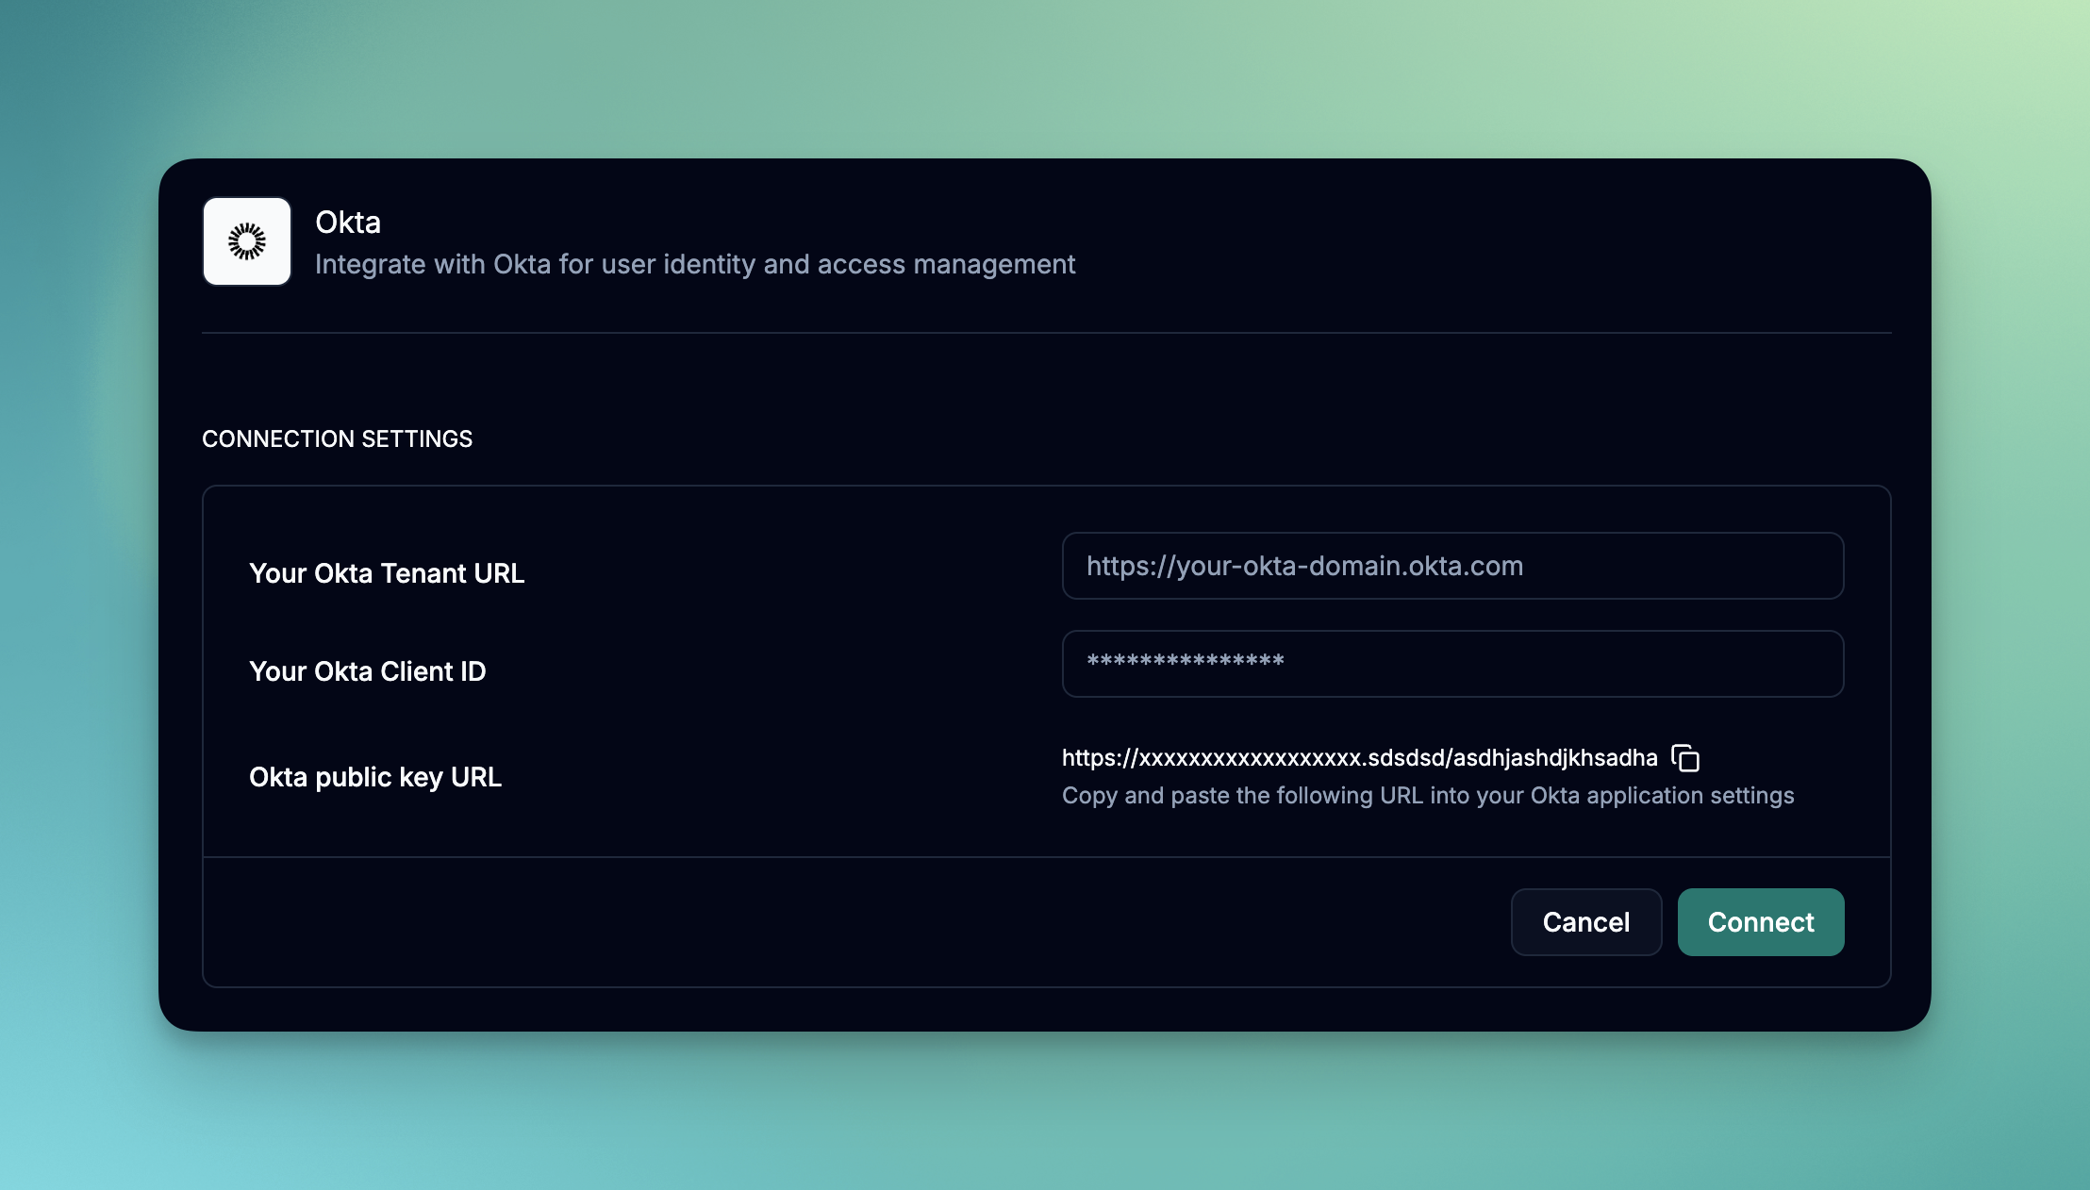
Task: Click the integration description under the Okta title
Action: pos(694,265)
